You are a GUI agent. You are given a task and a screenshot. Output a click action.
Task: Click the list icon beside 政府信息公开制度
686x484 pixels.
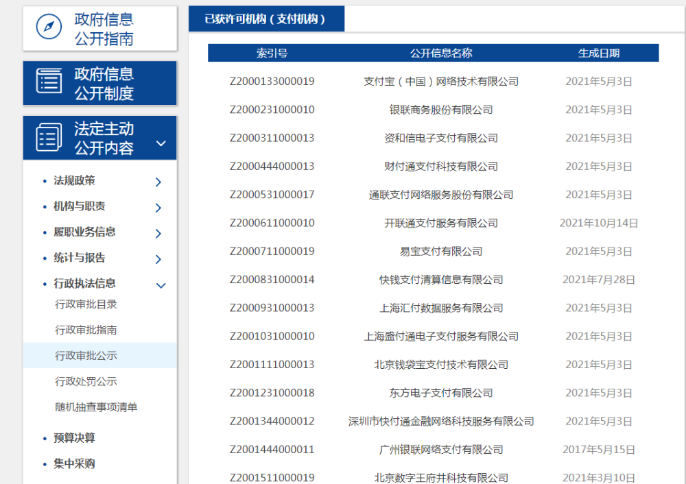(49, 81)
